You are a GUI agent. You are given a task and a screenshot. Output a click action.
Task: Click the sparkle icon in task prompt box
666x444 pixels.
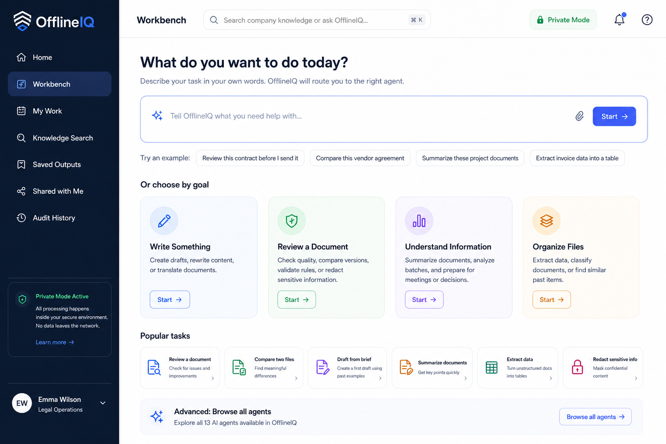(x=157, y=115)
